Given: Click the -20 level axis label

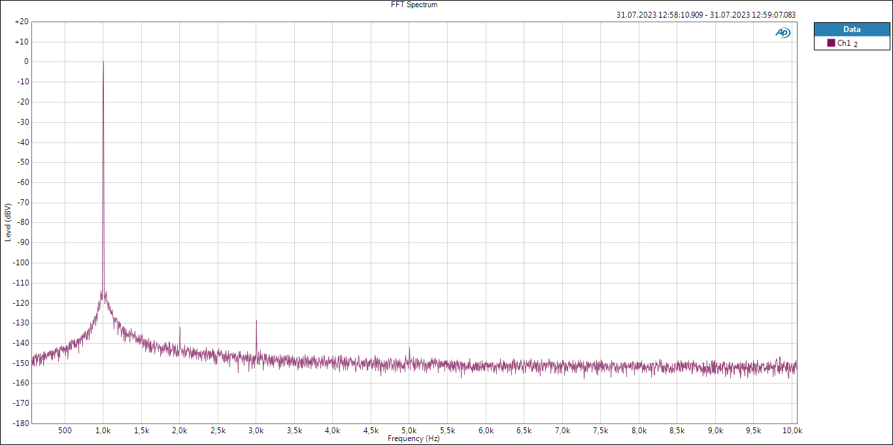Looking at the screenshot, I should tap(22, 102).
